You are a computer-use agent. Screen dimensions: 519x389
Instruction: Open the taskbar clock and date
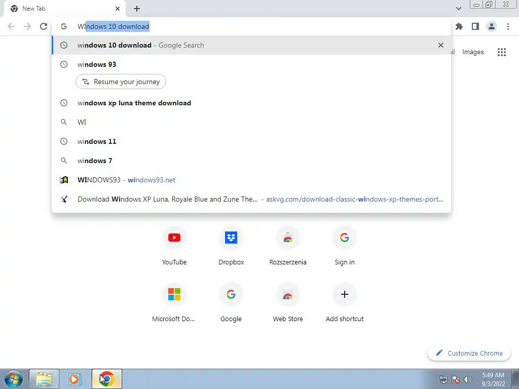(493, 379)
